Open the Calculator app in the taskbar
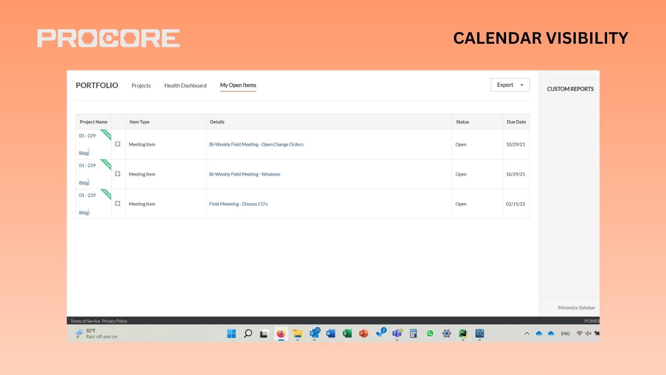The width and height of the screenshot is (666, 375). [x=413, y=334]
